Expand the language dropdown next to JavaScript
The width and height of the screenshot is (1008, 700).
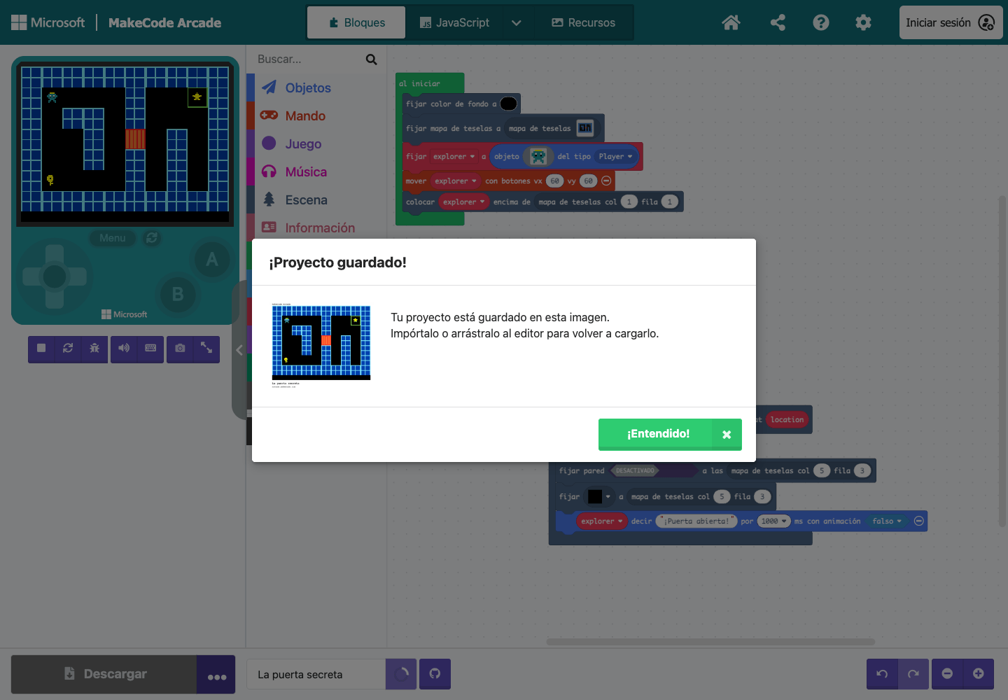point(517,22)
